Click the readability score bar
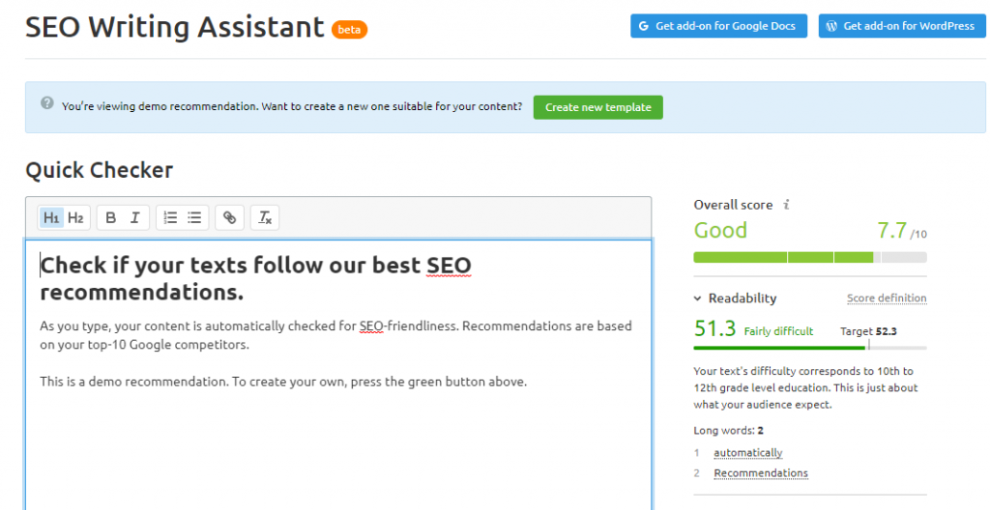 pyautogui.click(x=810, y=347)
